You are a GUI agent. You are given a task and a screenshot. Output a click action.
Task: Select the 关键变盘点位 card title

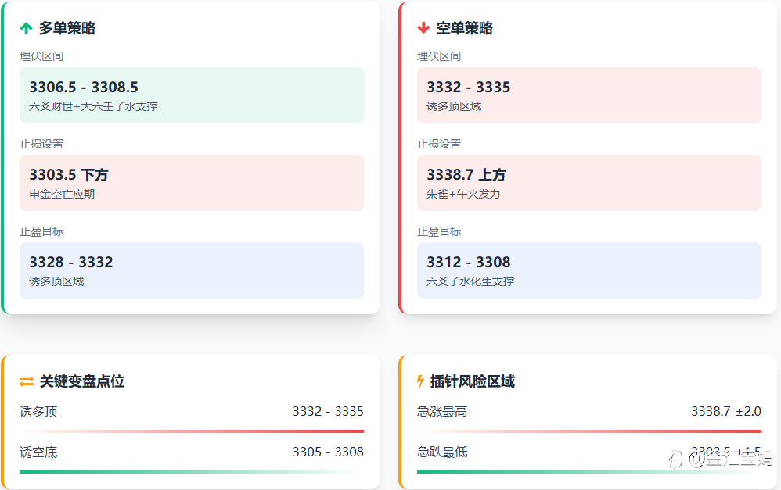[82, 381]
